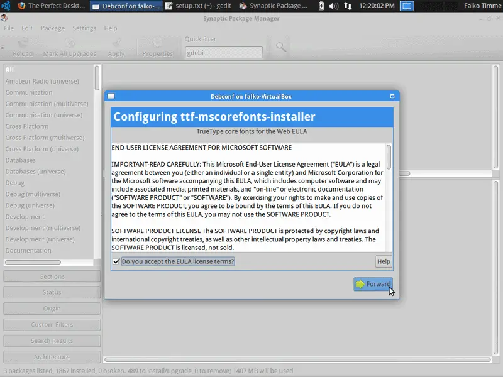This screenshot has width=503, height=377.
Task: Click the workspace switcher icon in panel
Action: 407,6
